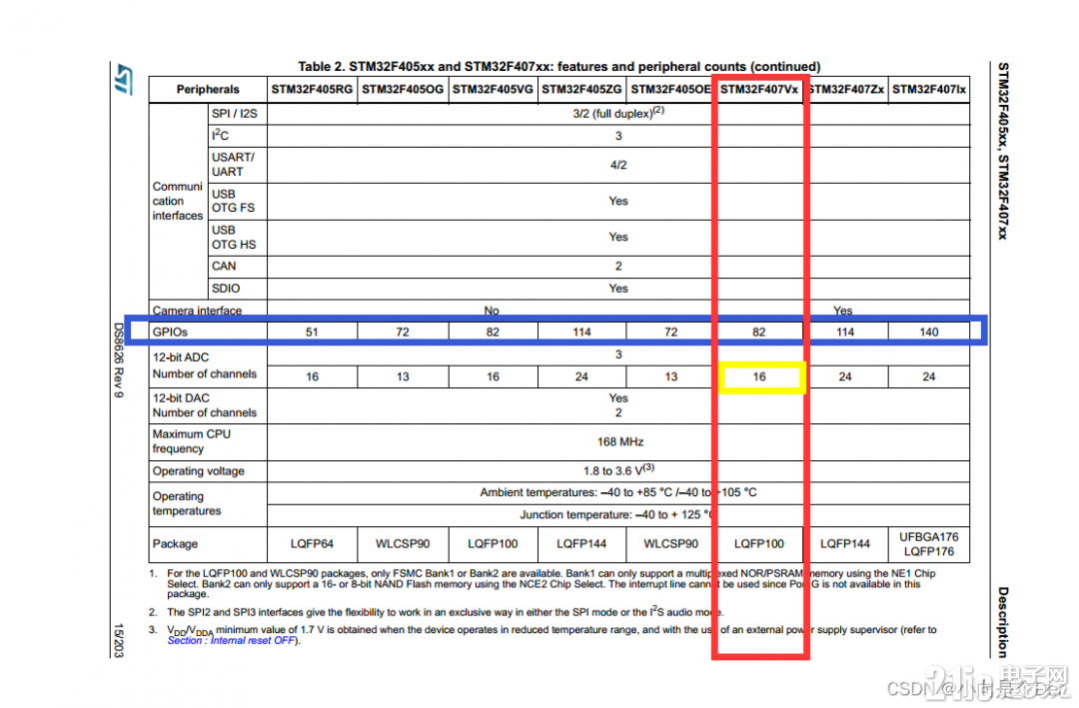The image size is (1079, 708).
Task: Click the STM32F405RG column header
Action: coord(312,90)
